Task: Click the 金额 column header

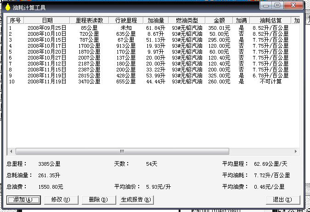Action: (x=219, y=21)
